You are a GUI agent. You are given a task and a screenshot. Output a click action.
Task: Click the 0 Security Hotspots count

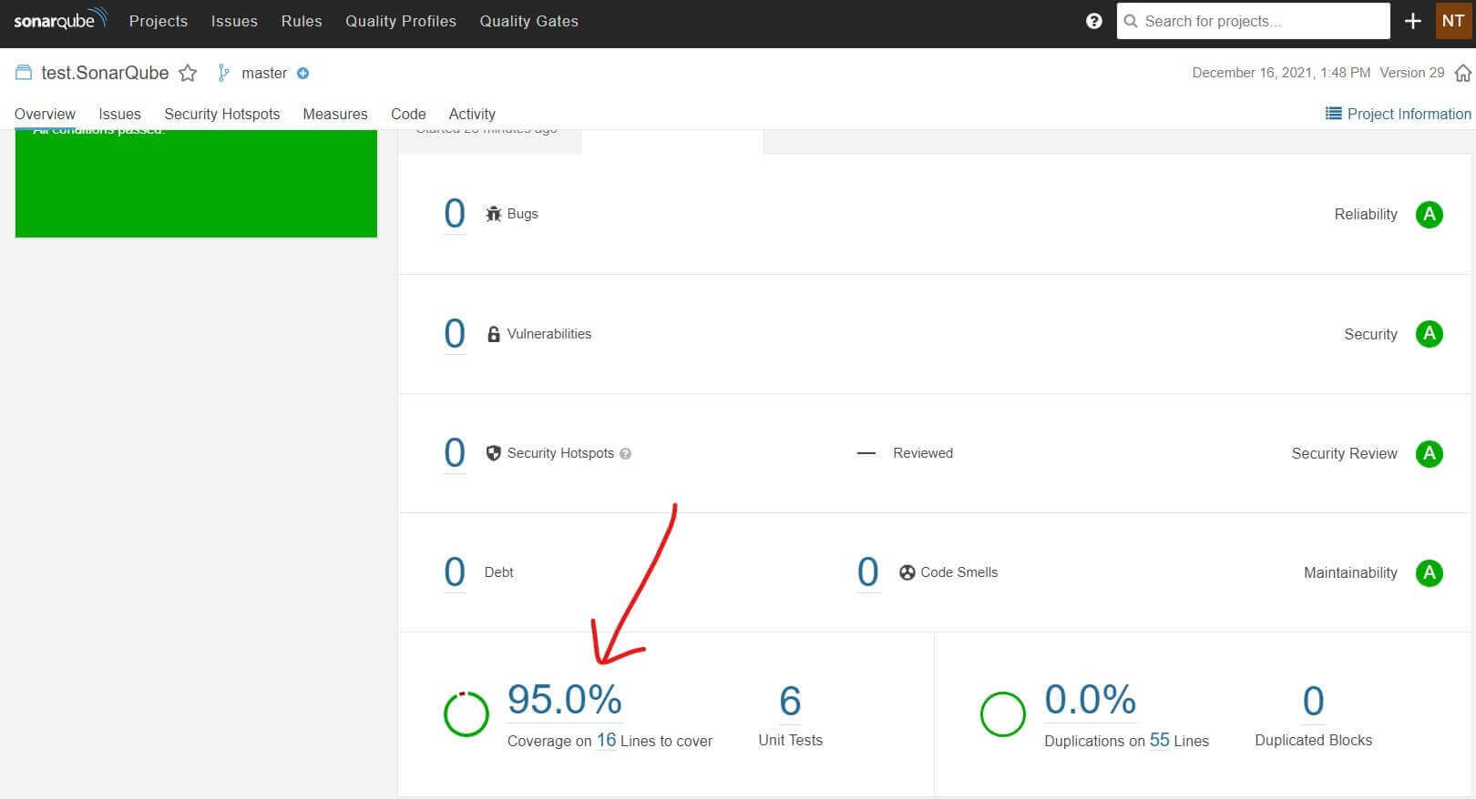coord(455,453)
